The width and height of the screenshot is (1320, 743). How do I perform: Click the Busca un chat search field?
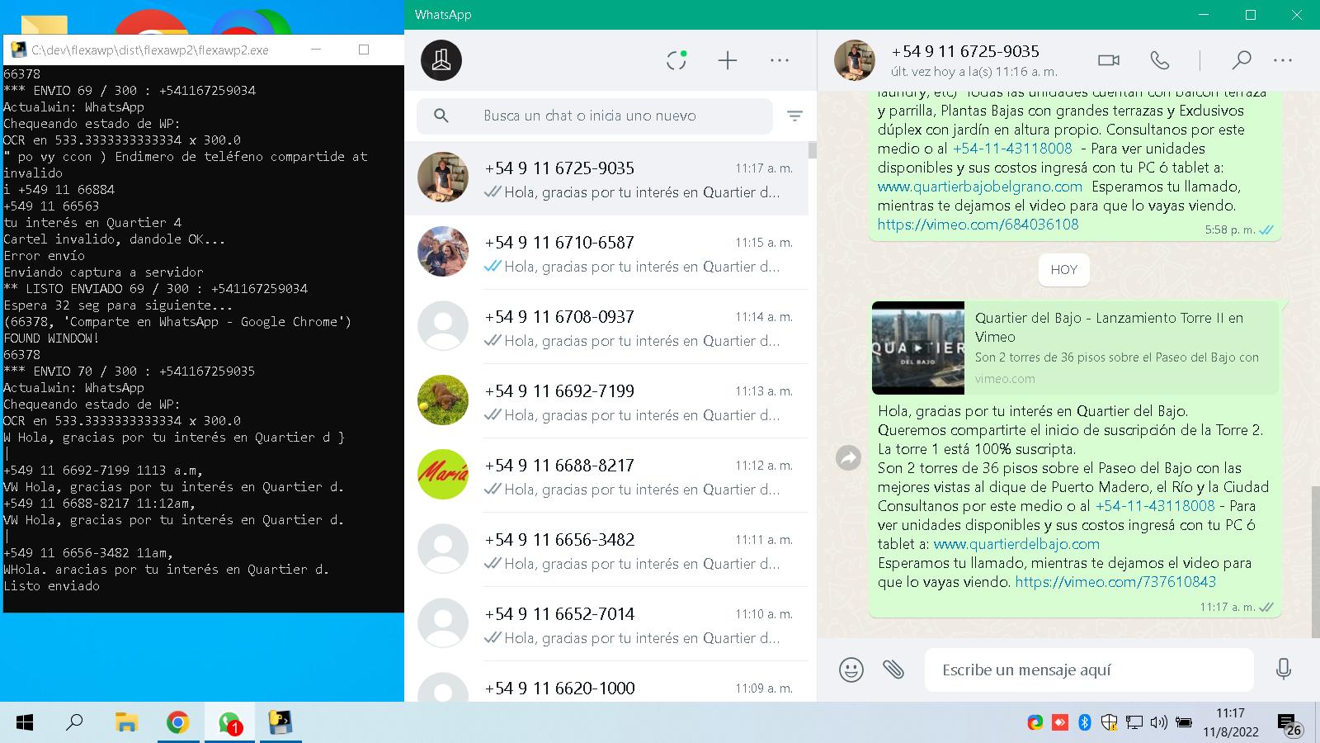coord(594,116)
